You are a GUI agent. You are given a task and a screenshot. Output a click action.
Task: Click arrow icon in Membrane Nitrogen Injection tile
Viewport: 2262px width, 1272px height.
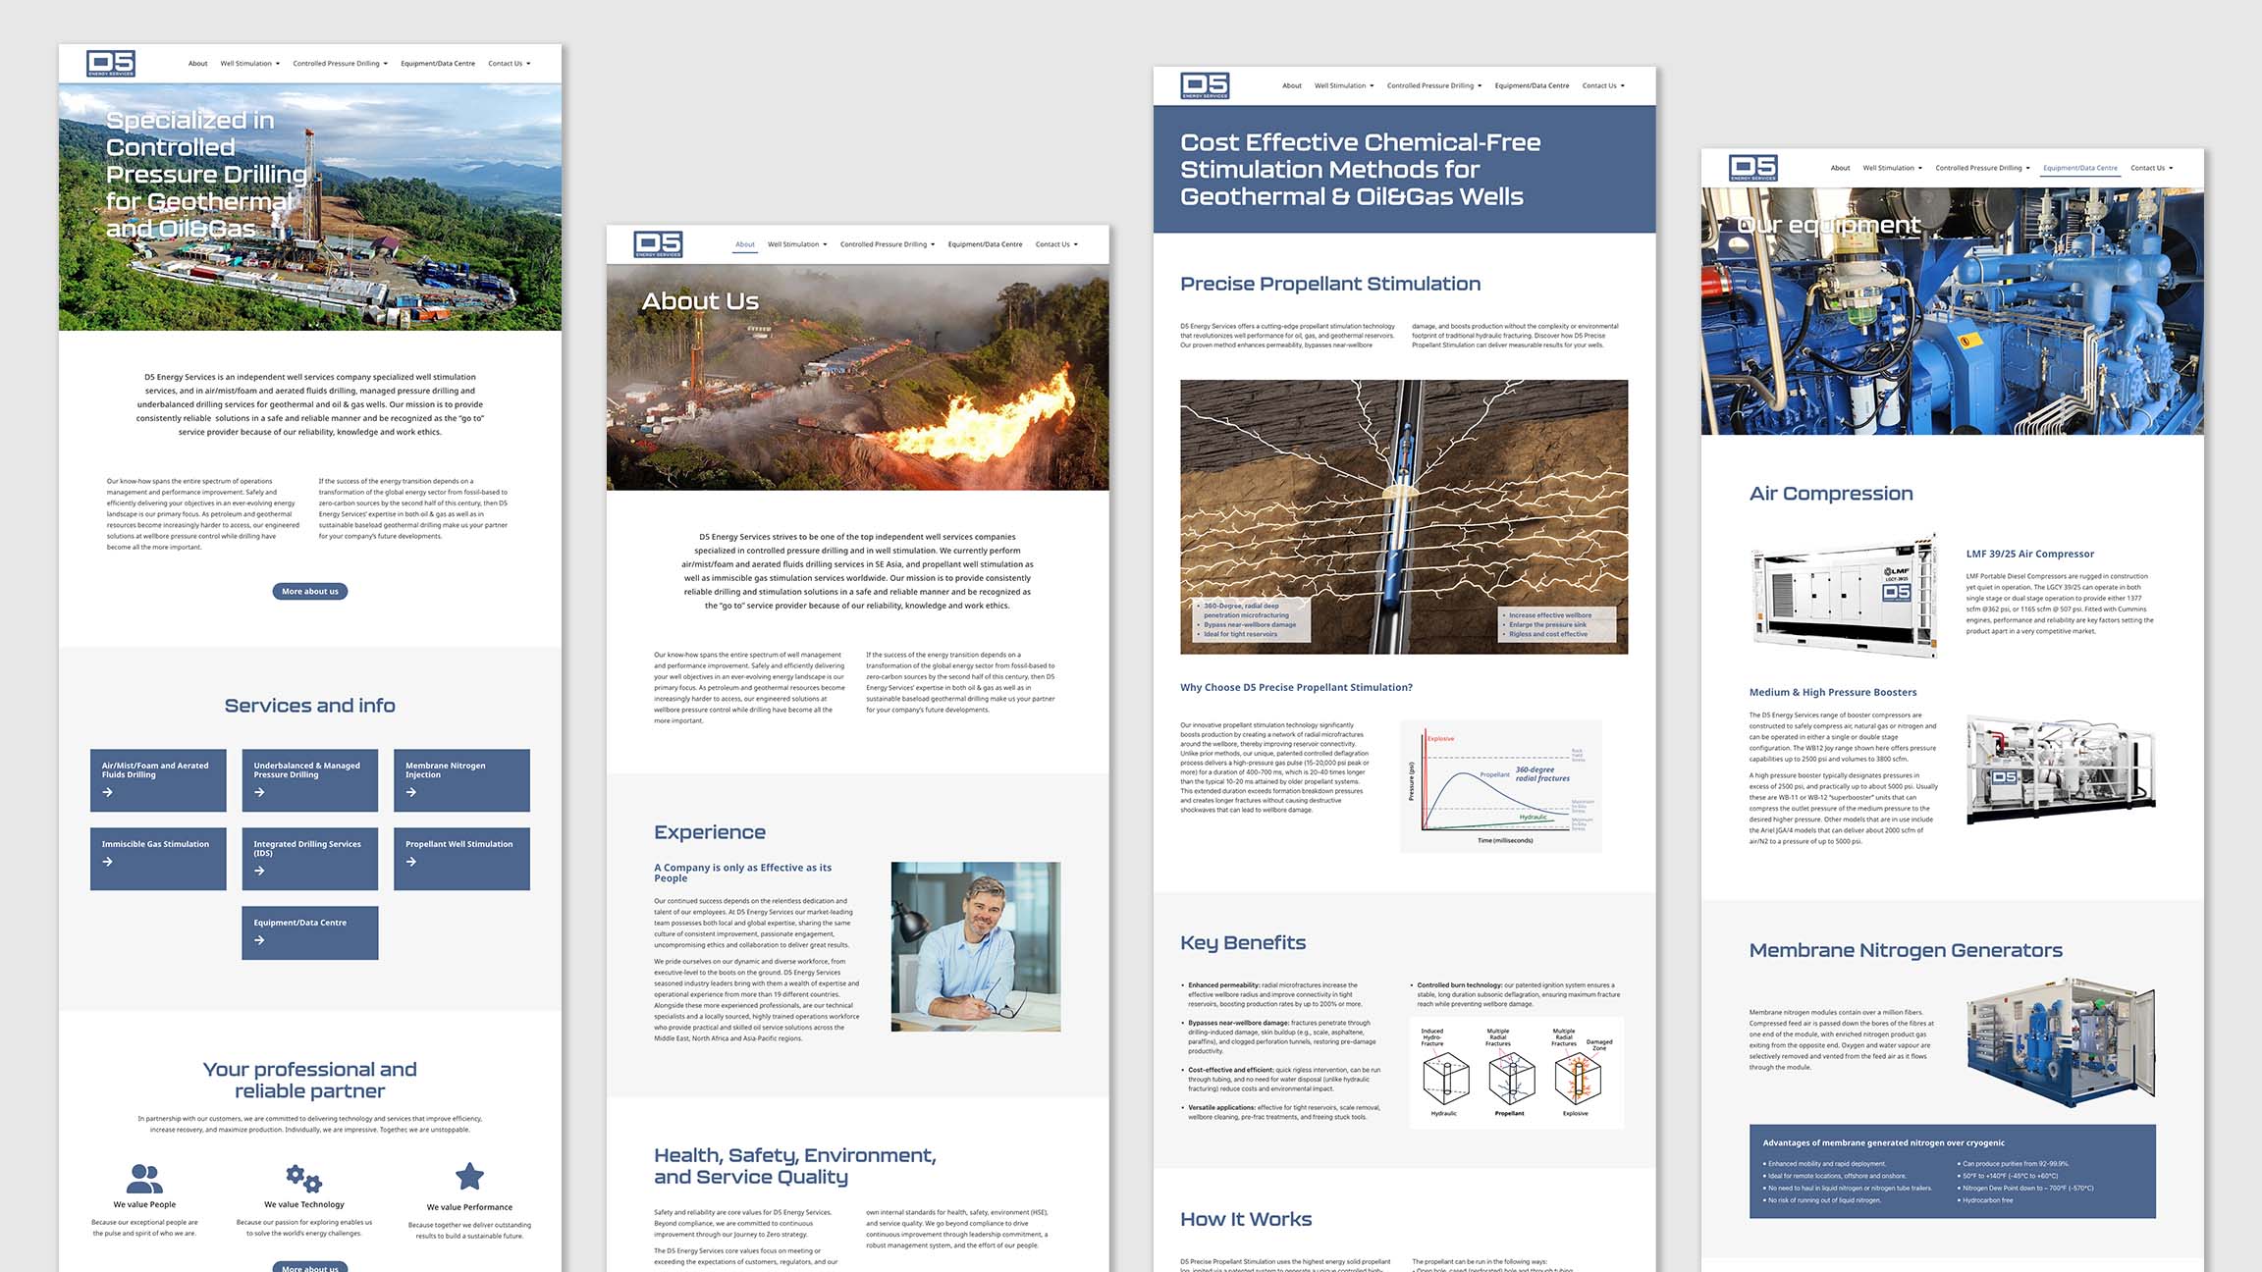[411, 792]
